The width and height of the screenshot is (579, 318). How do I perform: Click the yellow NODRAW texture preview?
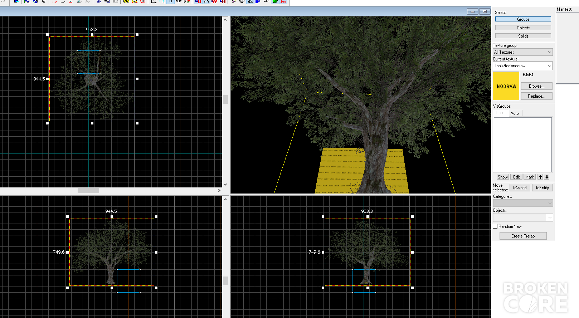(506, 86)
